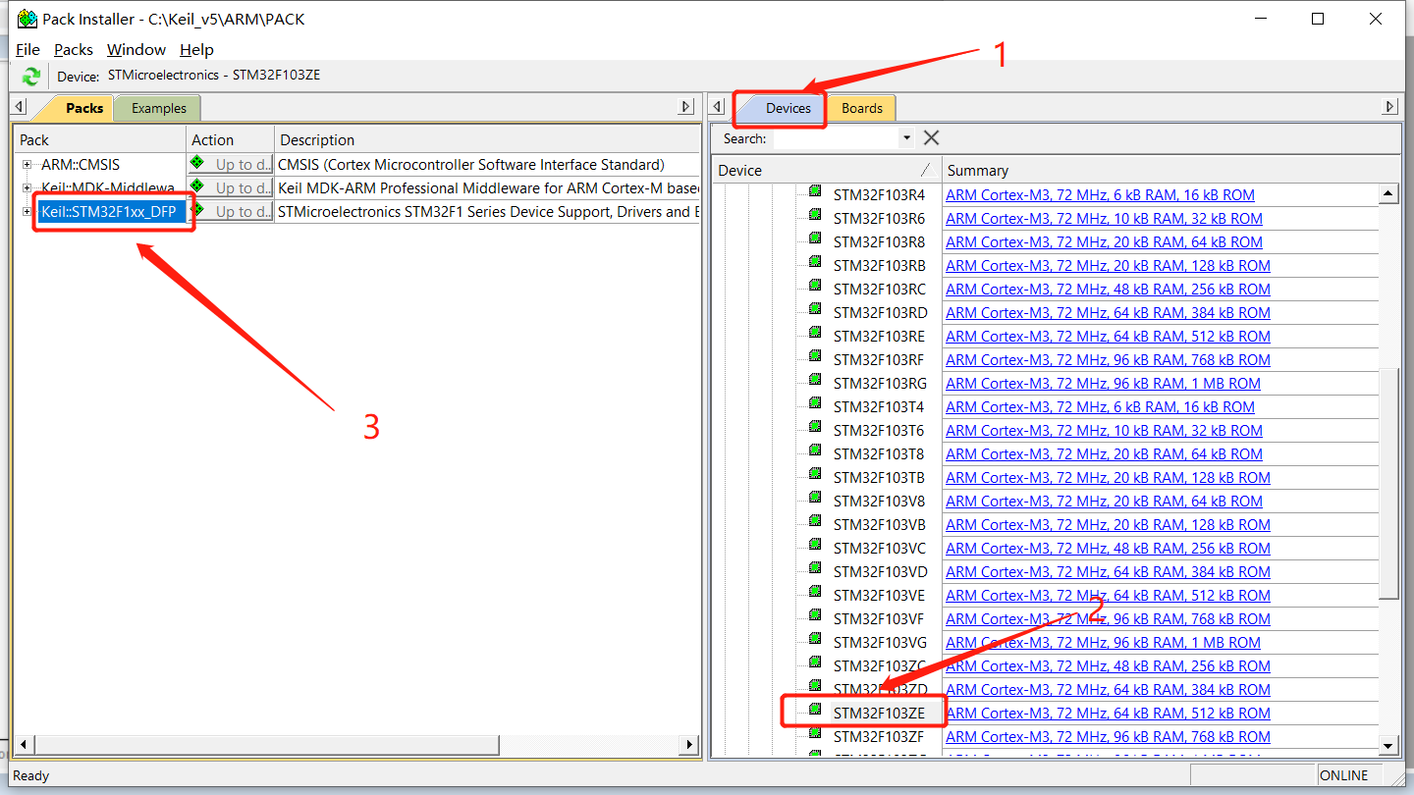Click the chip icon beside STM32F103R4

815,191
